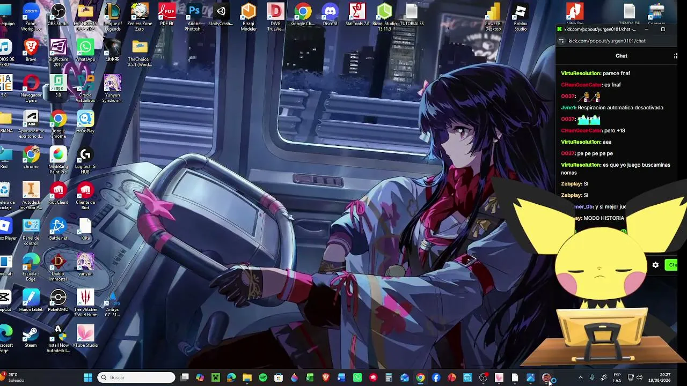Image resolution: width=687 pixels, height=386 pixels.
Task: Open the Steam desktop shortcut
Action: 31,337
